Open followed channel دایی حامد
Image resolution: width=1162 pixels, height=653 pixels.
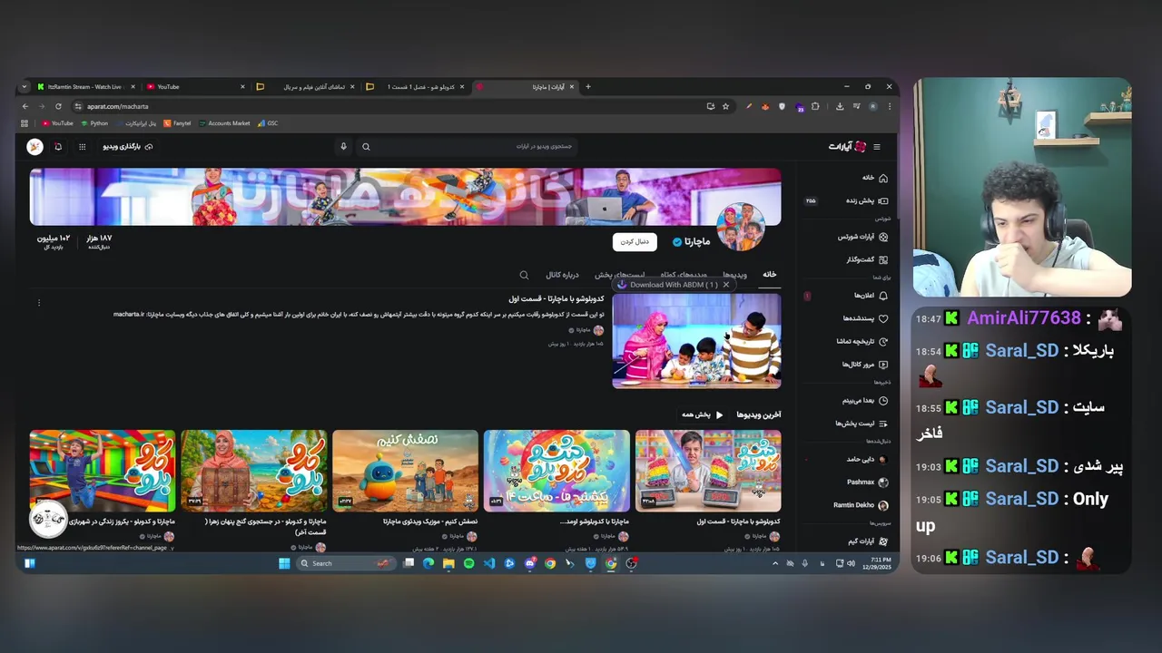[867, 459]
